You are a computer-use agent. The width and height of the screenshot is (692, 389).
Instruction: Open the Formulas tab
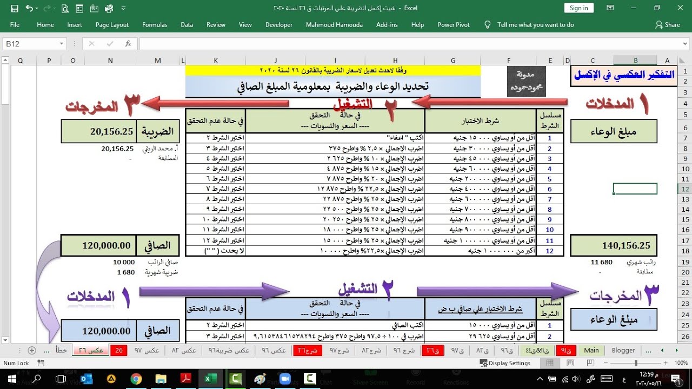point(155,25)
